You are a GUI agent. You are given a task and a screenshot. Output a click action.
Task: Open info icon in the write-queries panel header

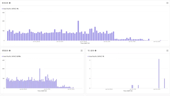pos(95,50)
